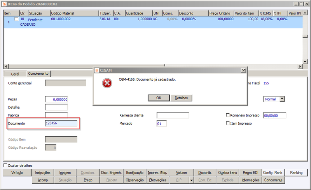Viewport: 311px width, 190px height.
Task: Click the Situação column header
Action: tap(39, 13)
